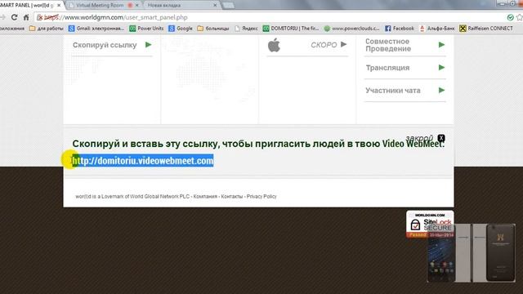Click arrow next to СКОРО
The width and height of the screenshot is (523, 294).
tap(343, 45)
